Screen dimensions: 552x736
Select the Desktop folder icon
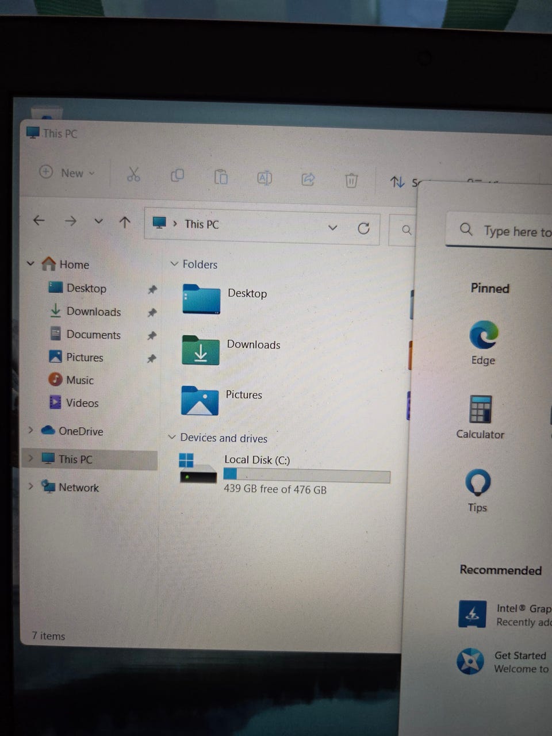[x=201, y=299]
